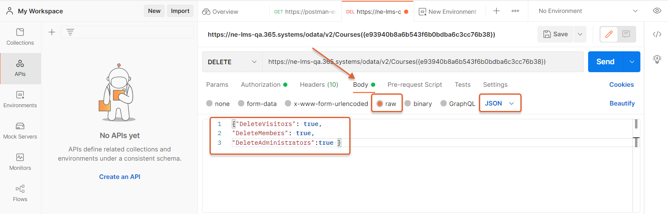The image size is (668, 214).
Task: Switch to the comments view icon
Action: (x=626, y=34)
